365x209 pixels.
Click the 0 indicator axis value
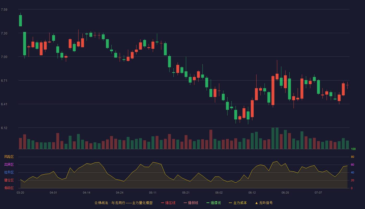pos(352,188)
